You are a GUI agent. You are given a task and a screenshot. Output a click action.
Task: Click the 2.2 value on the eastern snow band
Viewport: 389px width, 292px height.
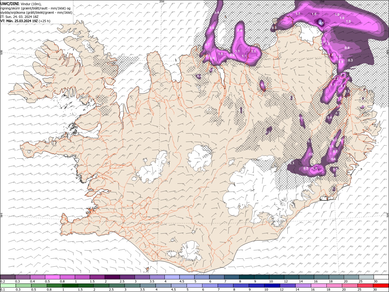pos(336,78)
